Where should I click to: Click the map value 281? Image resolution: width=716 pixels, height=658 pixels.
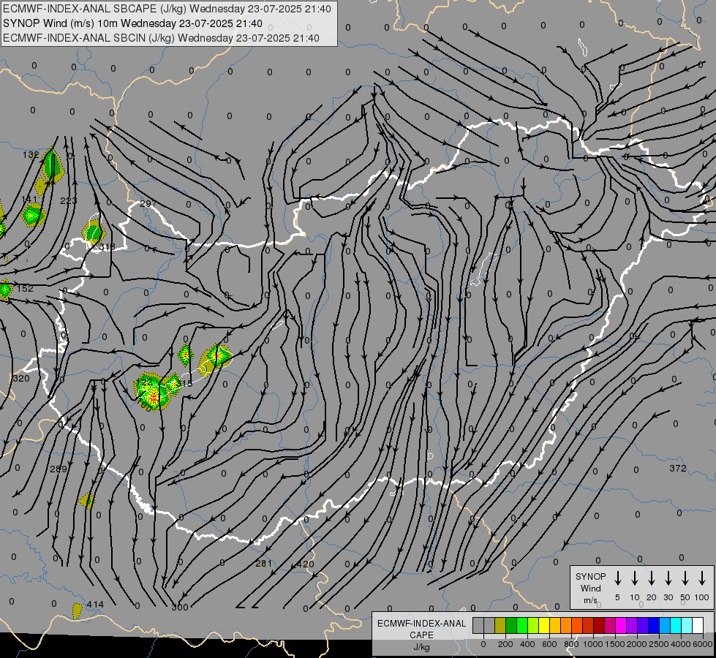click(x=263, y=564)
